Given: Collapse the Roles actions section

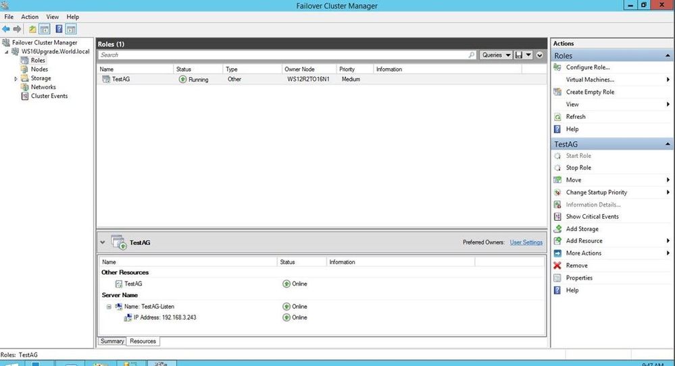Looking at the screenshot, I should tap(668, 56).
